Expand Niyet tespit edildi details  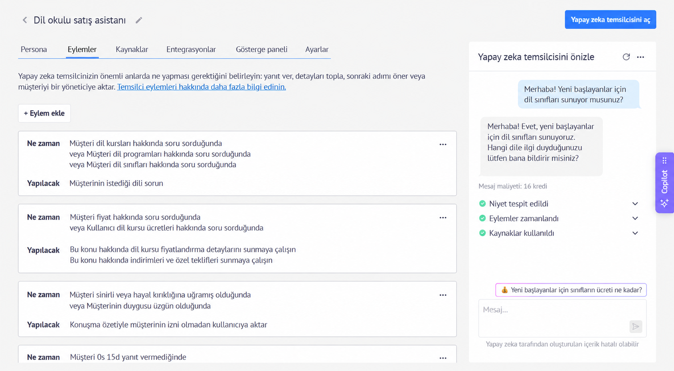635,204
